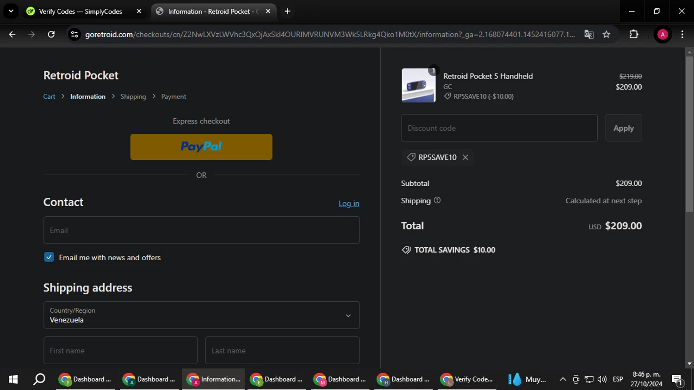Show shipping help via the question-mark icon
The image size is (694, 390).
tap(437, 201)
